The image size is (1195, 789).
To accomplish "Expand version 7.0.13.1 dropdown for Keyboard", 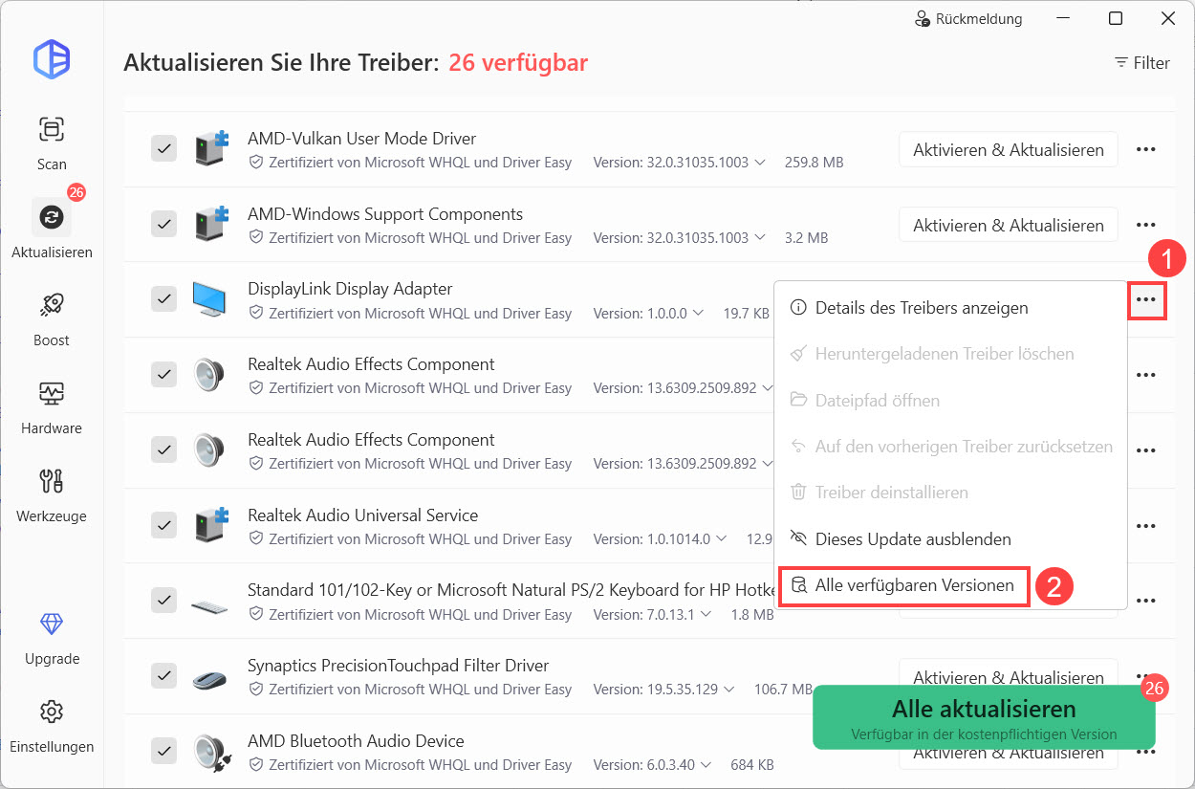I will coord(706,615).
